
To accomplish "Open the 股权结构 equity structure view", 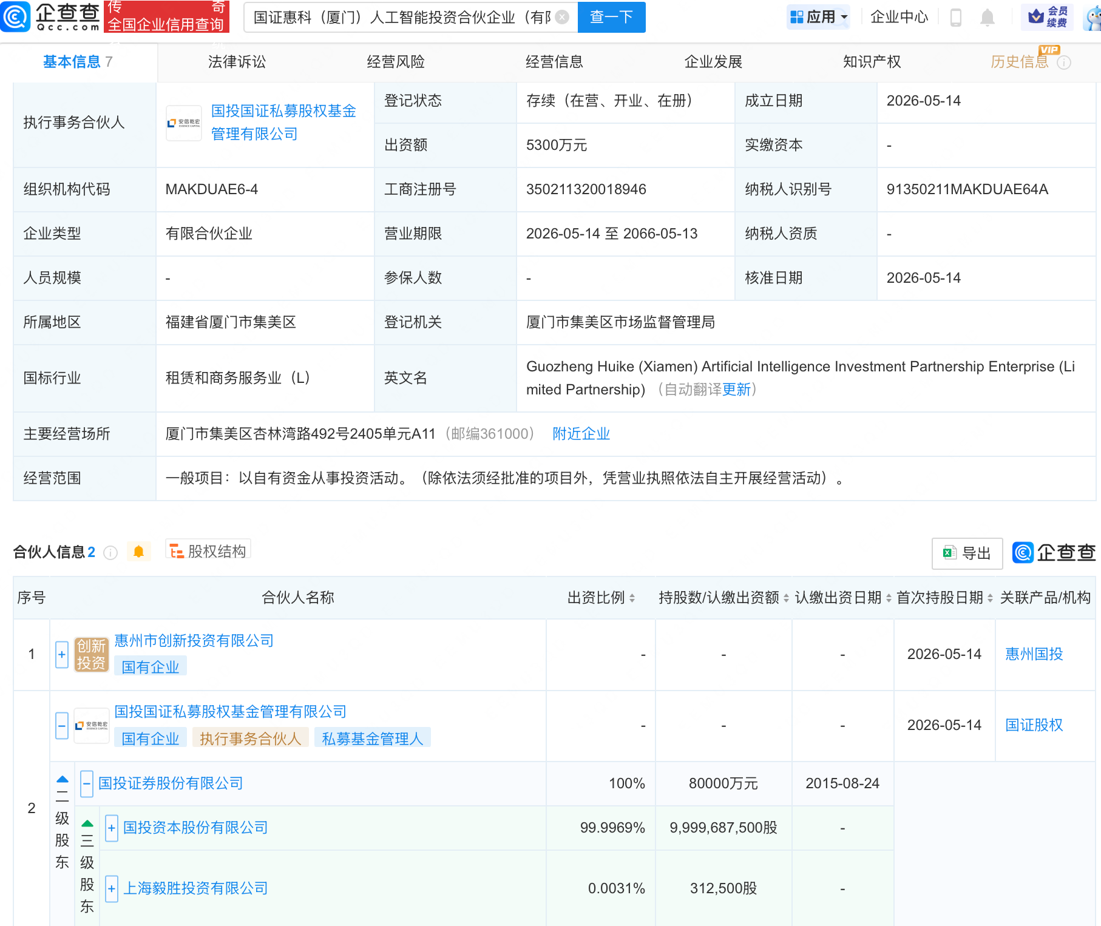I will pos(208,551).
